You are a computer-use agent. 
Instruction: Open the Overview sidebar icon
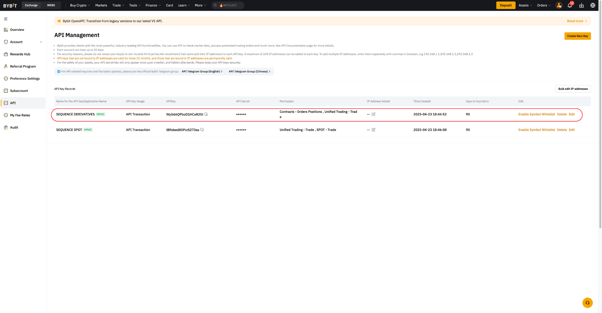click(6, 30)
